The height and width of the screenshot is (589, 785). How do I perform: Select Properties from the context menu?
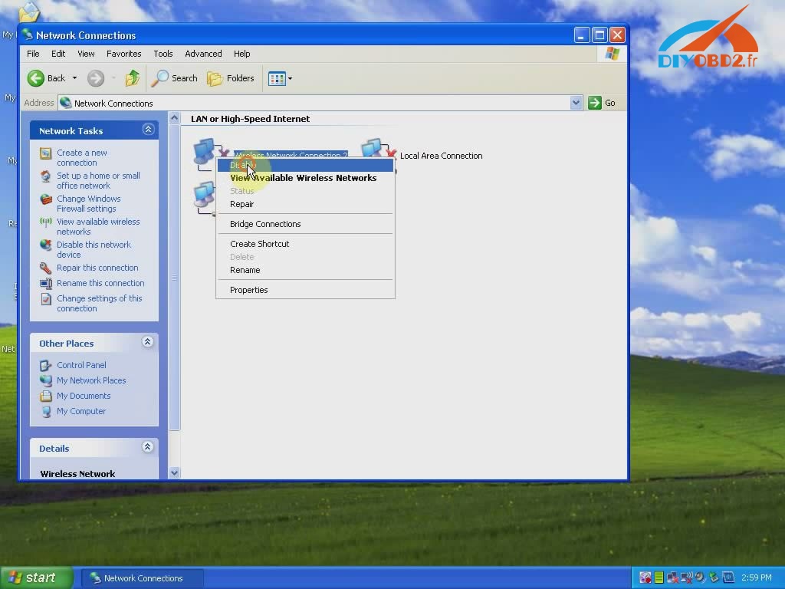(x=248, y=290)
